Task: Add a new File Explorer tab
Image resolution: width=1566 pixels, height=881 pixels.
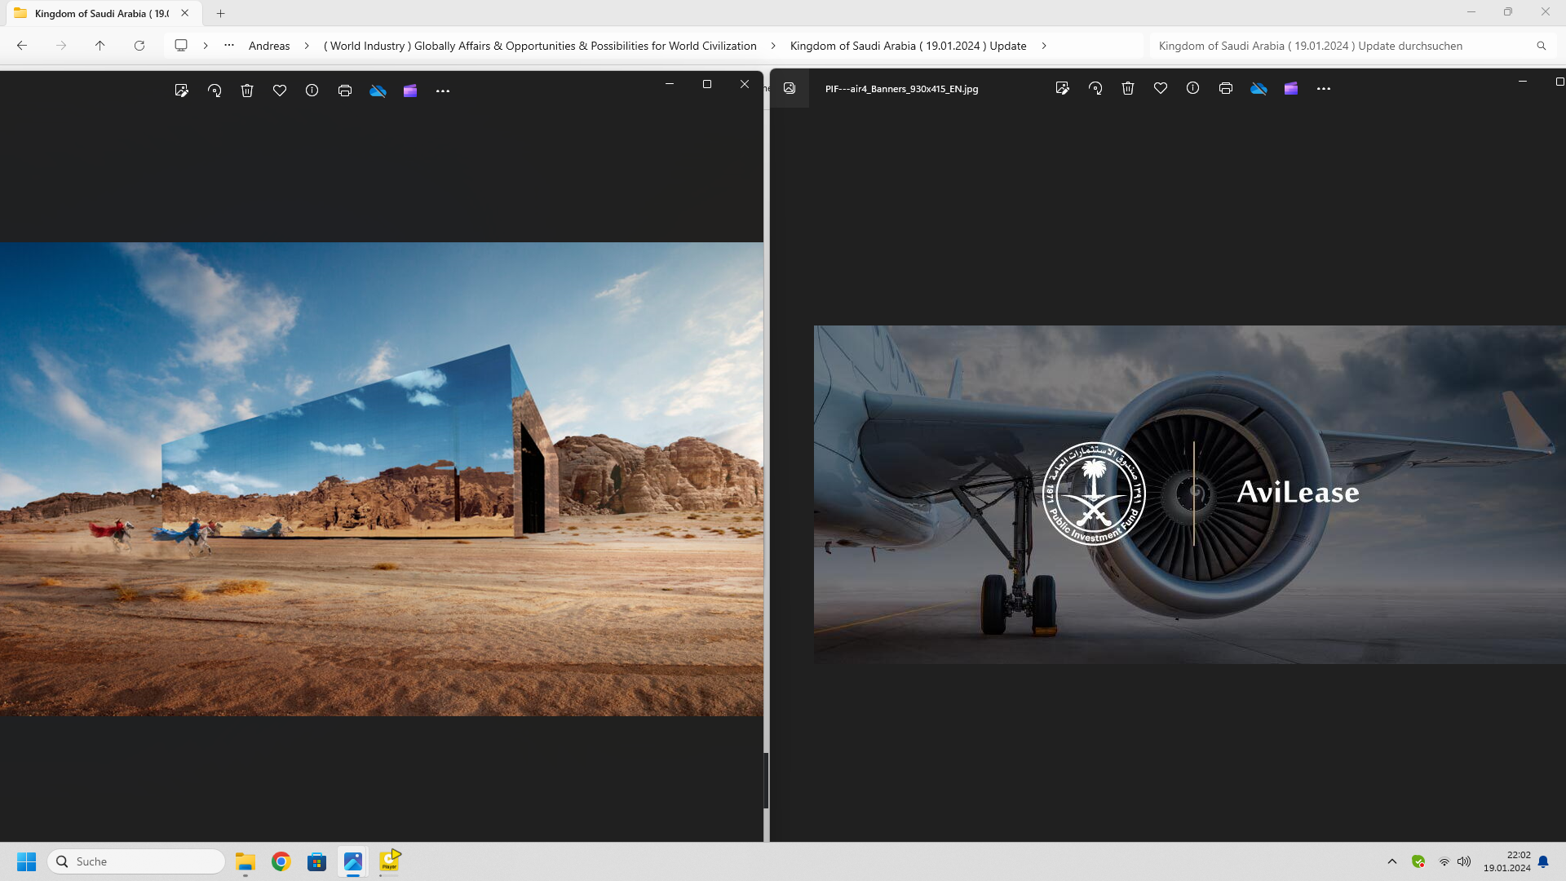Action: (x=220, y=13)
